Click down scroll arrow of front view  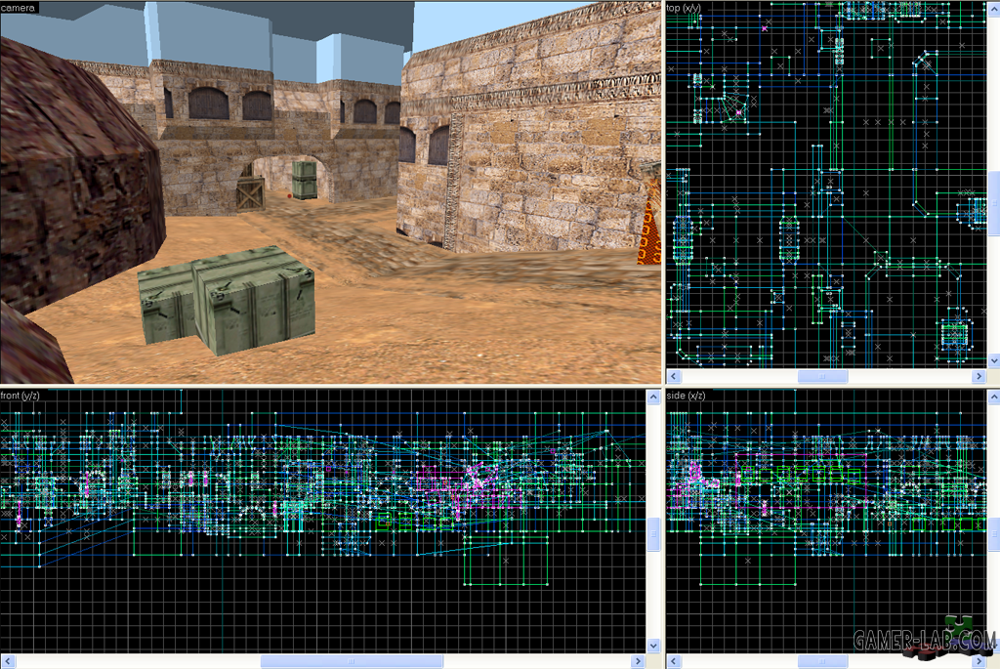point(653,646)
